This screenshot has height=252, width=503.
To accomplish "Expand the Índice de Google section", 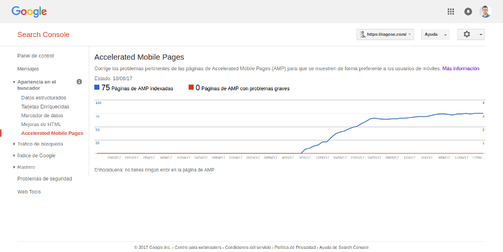I will (x=14, y=155).
